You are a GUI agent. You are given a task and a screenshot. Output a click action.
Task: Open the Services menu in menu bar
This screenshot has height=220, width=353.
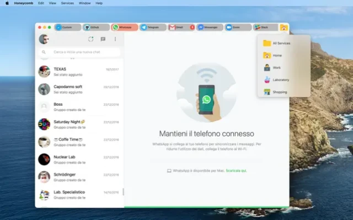67,3
